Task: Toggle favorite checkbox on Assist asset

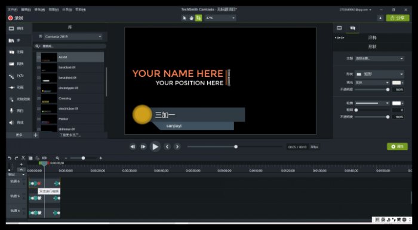Action: 39,57
